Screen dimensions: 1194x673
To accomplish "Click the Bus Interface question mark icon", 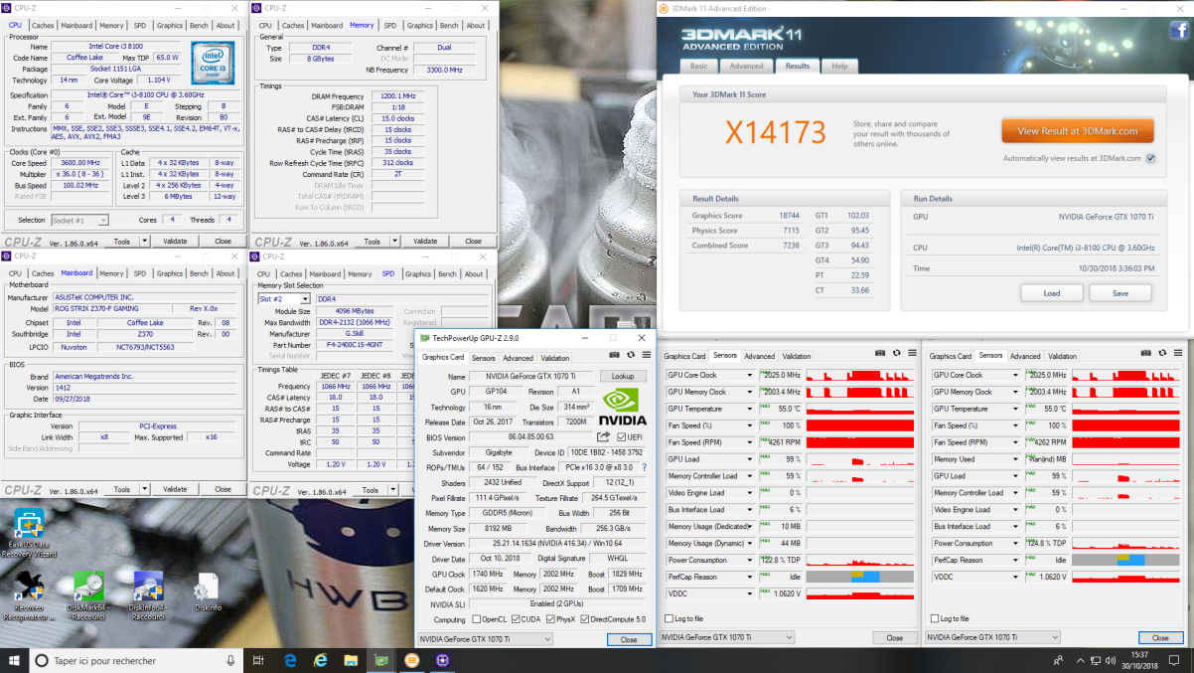I will pos(644,467).
